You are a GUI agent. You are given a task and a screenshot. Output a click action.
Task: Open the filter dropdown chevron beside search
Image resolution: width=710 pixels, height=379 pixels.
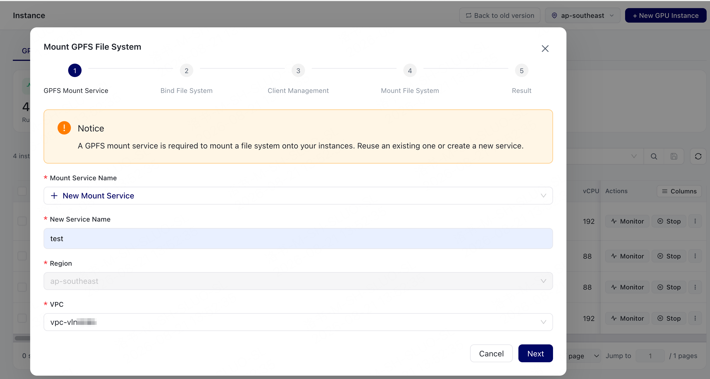click(x=634, y=156)
